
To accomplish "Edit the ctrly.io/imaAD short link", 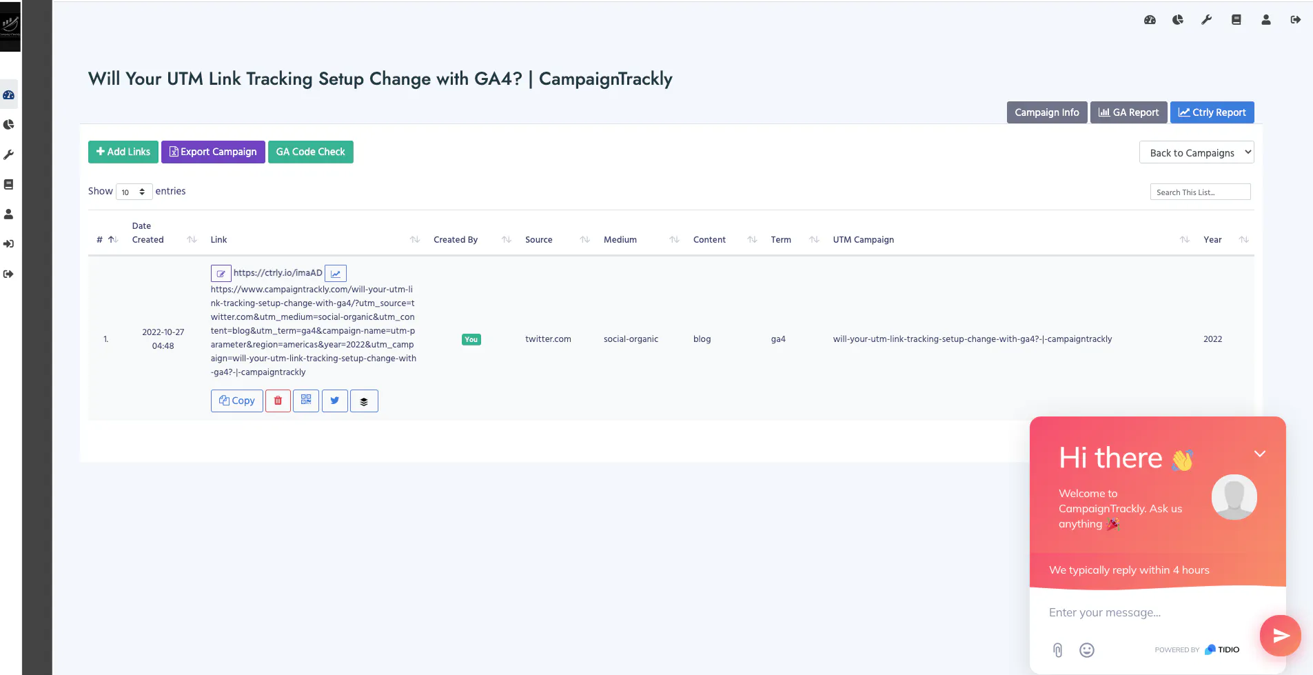I will [221, 274].
